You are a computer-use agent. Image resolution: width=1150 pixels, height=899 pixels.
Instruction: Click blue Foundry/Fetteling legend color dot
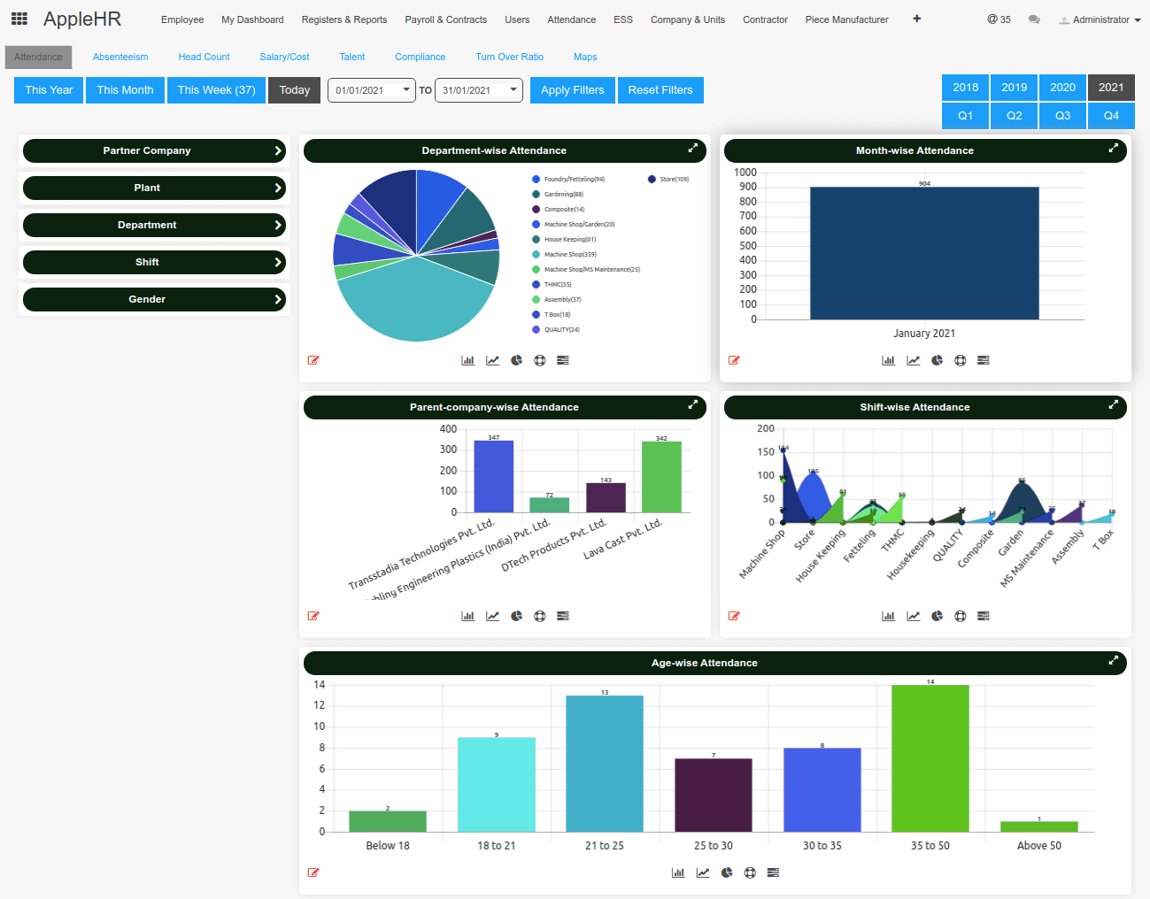tap(536, 180)
